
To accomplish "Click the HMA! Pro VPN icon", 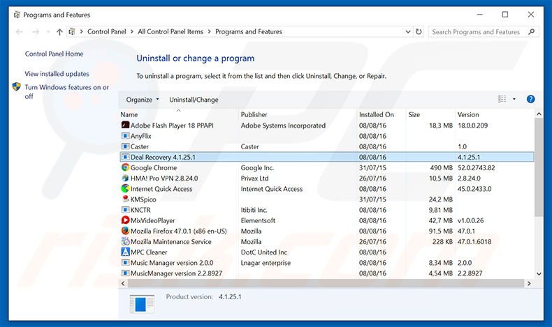I will (x=125, y=178).
